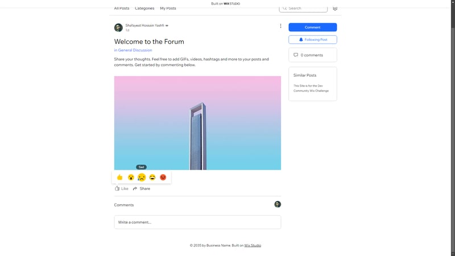Toggle Like on the post
The width and height of the screenshot is (455, 256).
coord(121,188)
